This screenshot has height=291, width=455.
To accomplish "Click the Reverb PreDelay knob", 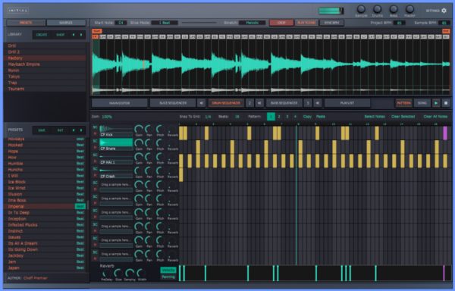I will pos(107,274).
